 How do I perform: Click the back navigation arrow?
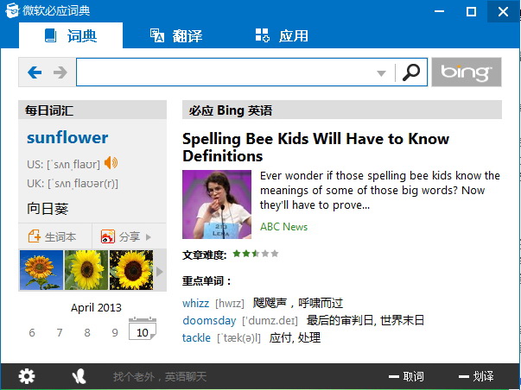click(35, 72)
